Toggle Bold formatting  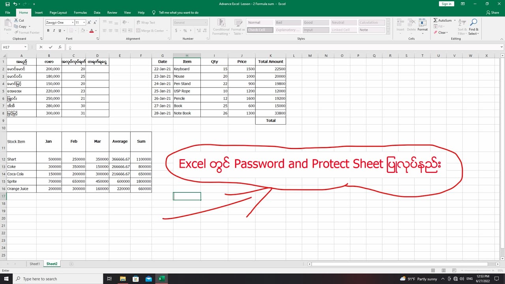[48, 30]
